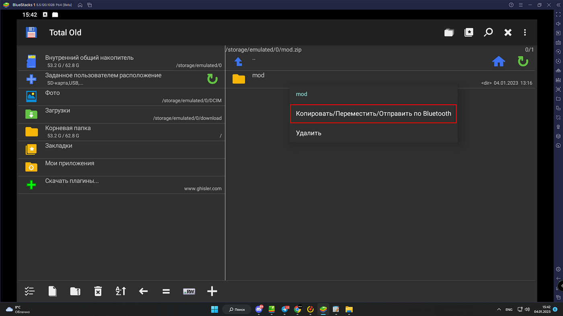Collapse BlueStacks sidebar with double chevron

558,5
